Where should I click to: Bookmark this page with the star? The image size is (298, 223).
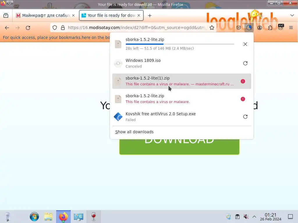(x=212, y=28)
